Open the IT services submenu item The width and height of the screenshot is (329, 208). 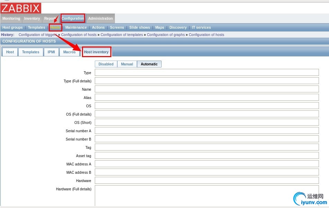201,27
